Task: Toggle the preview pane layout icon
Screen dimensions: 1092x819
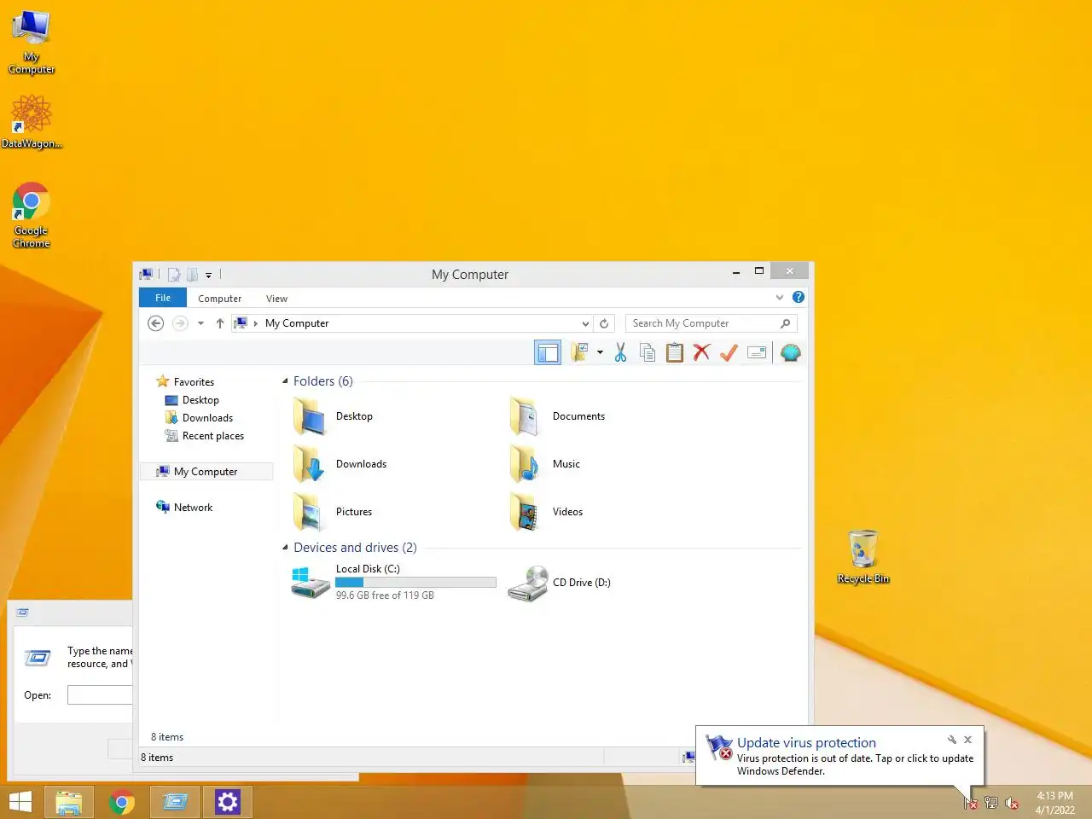Action: pos(548,352)
